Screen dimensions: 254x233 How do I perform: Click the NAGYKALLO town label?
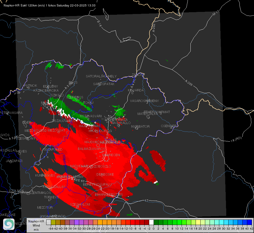pos(121,123)
